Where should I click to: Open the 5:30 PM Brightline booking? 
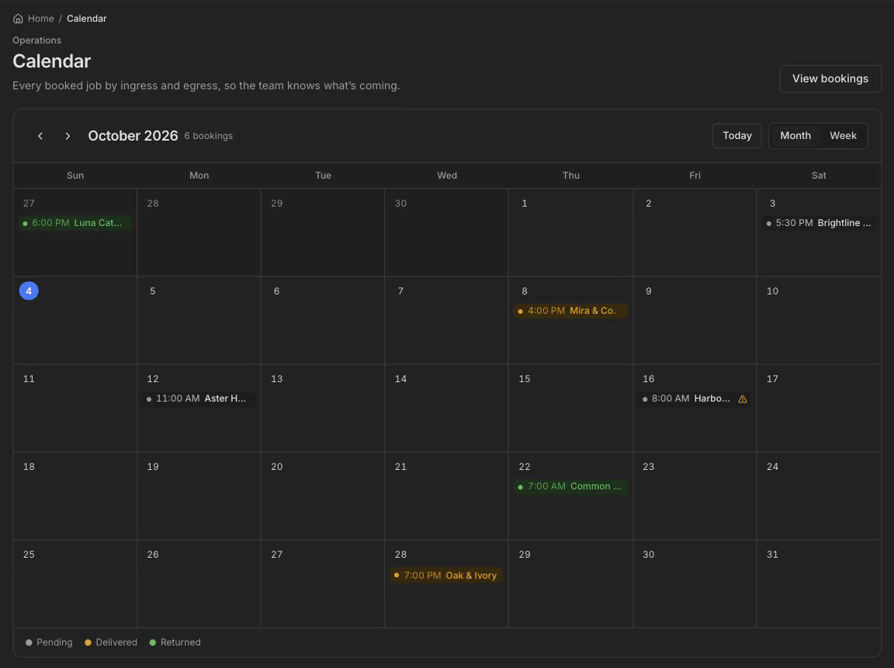click(819, 223)
